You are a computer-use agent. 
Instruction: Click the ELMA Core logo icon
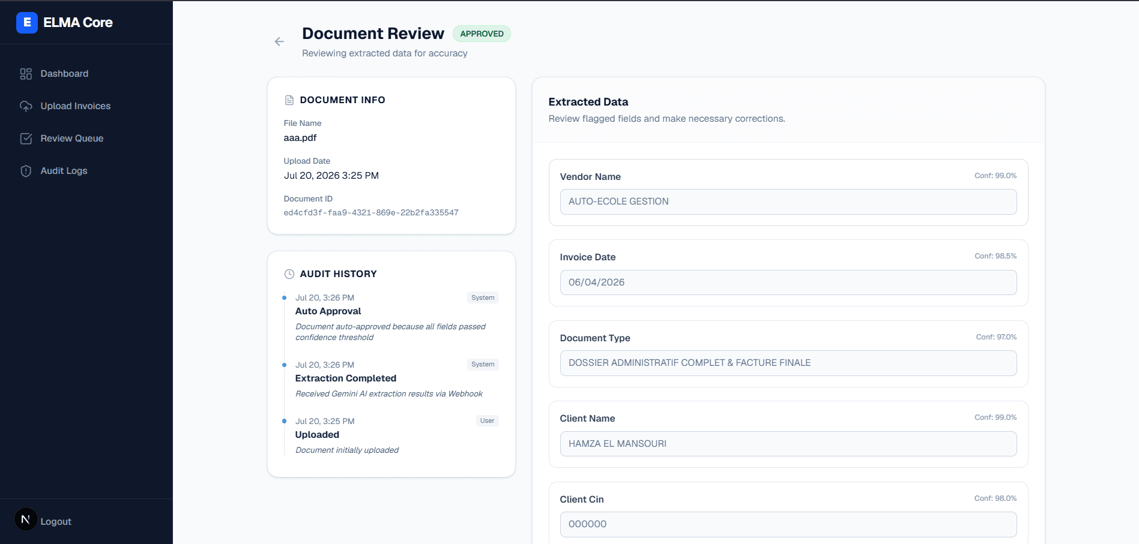pos(27,23)
